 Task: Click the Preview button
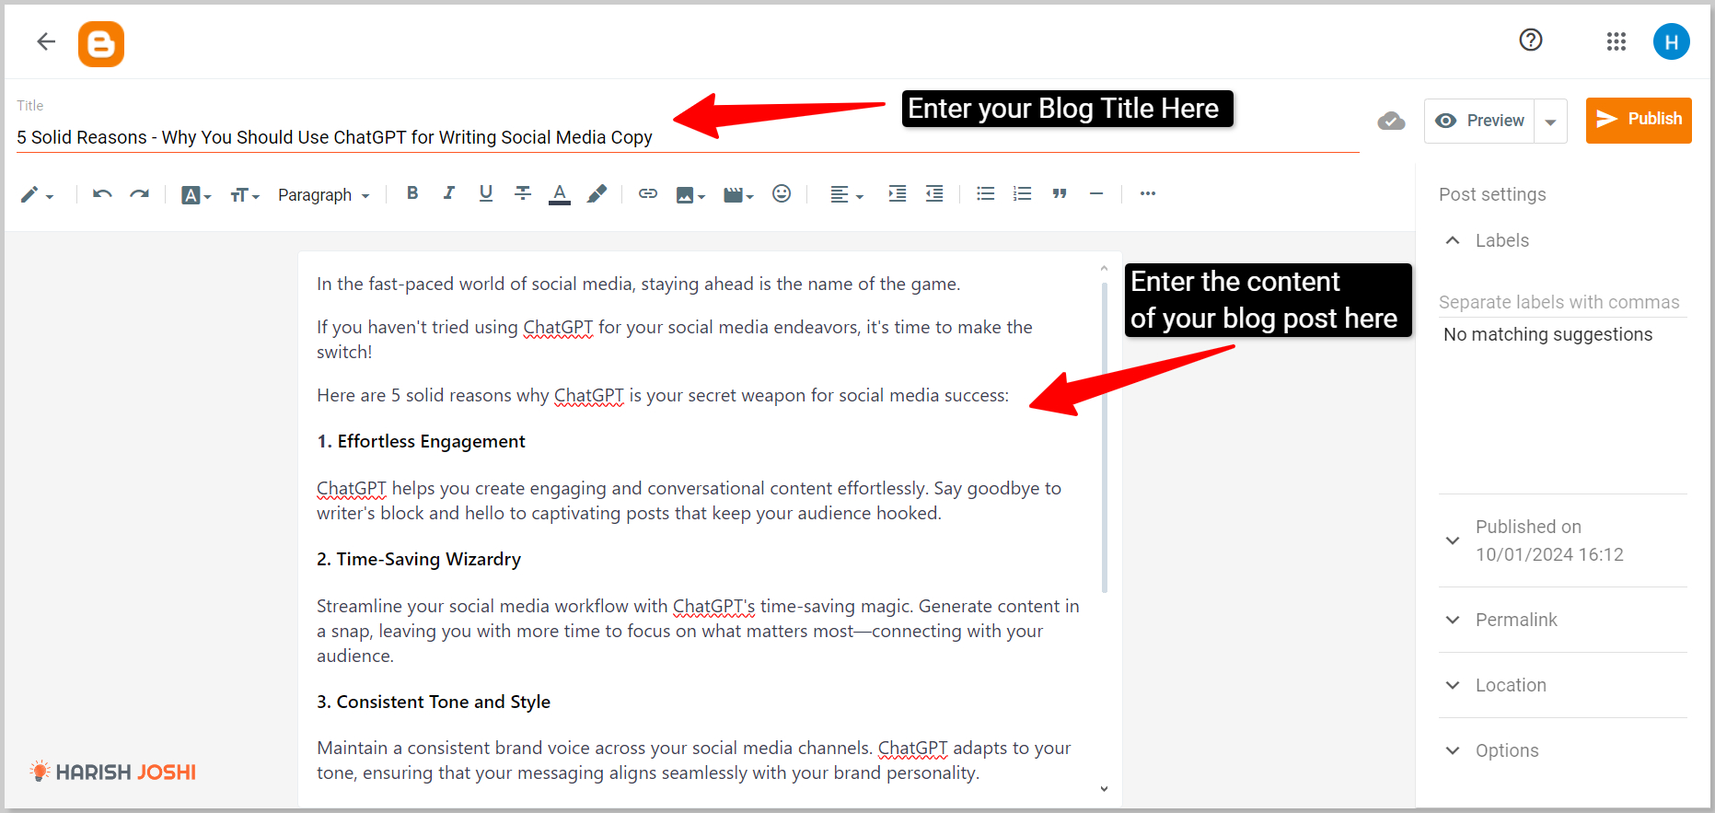(x=1479, y=121)
